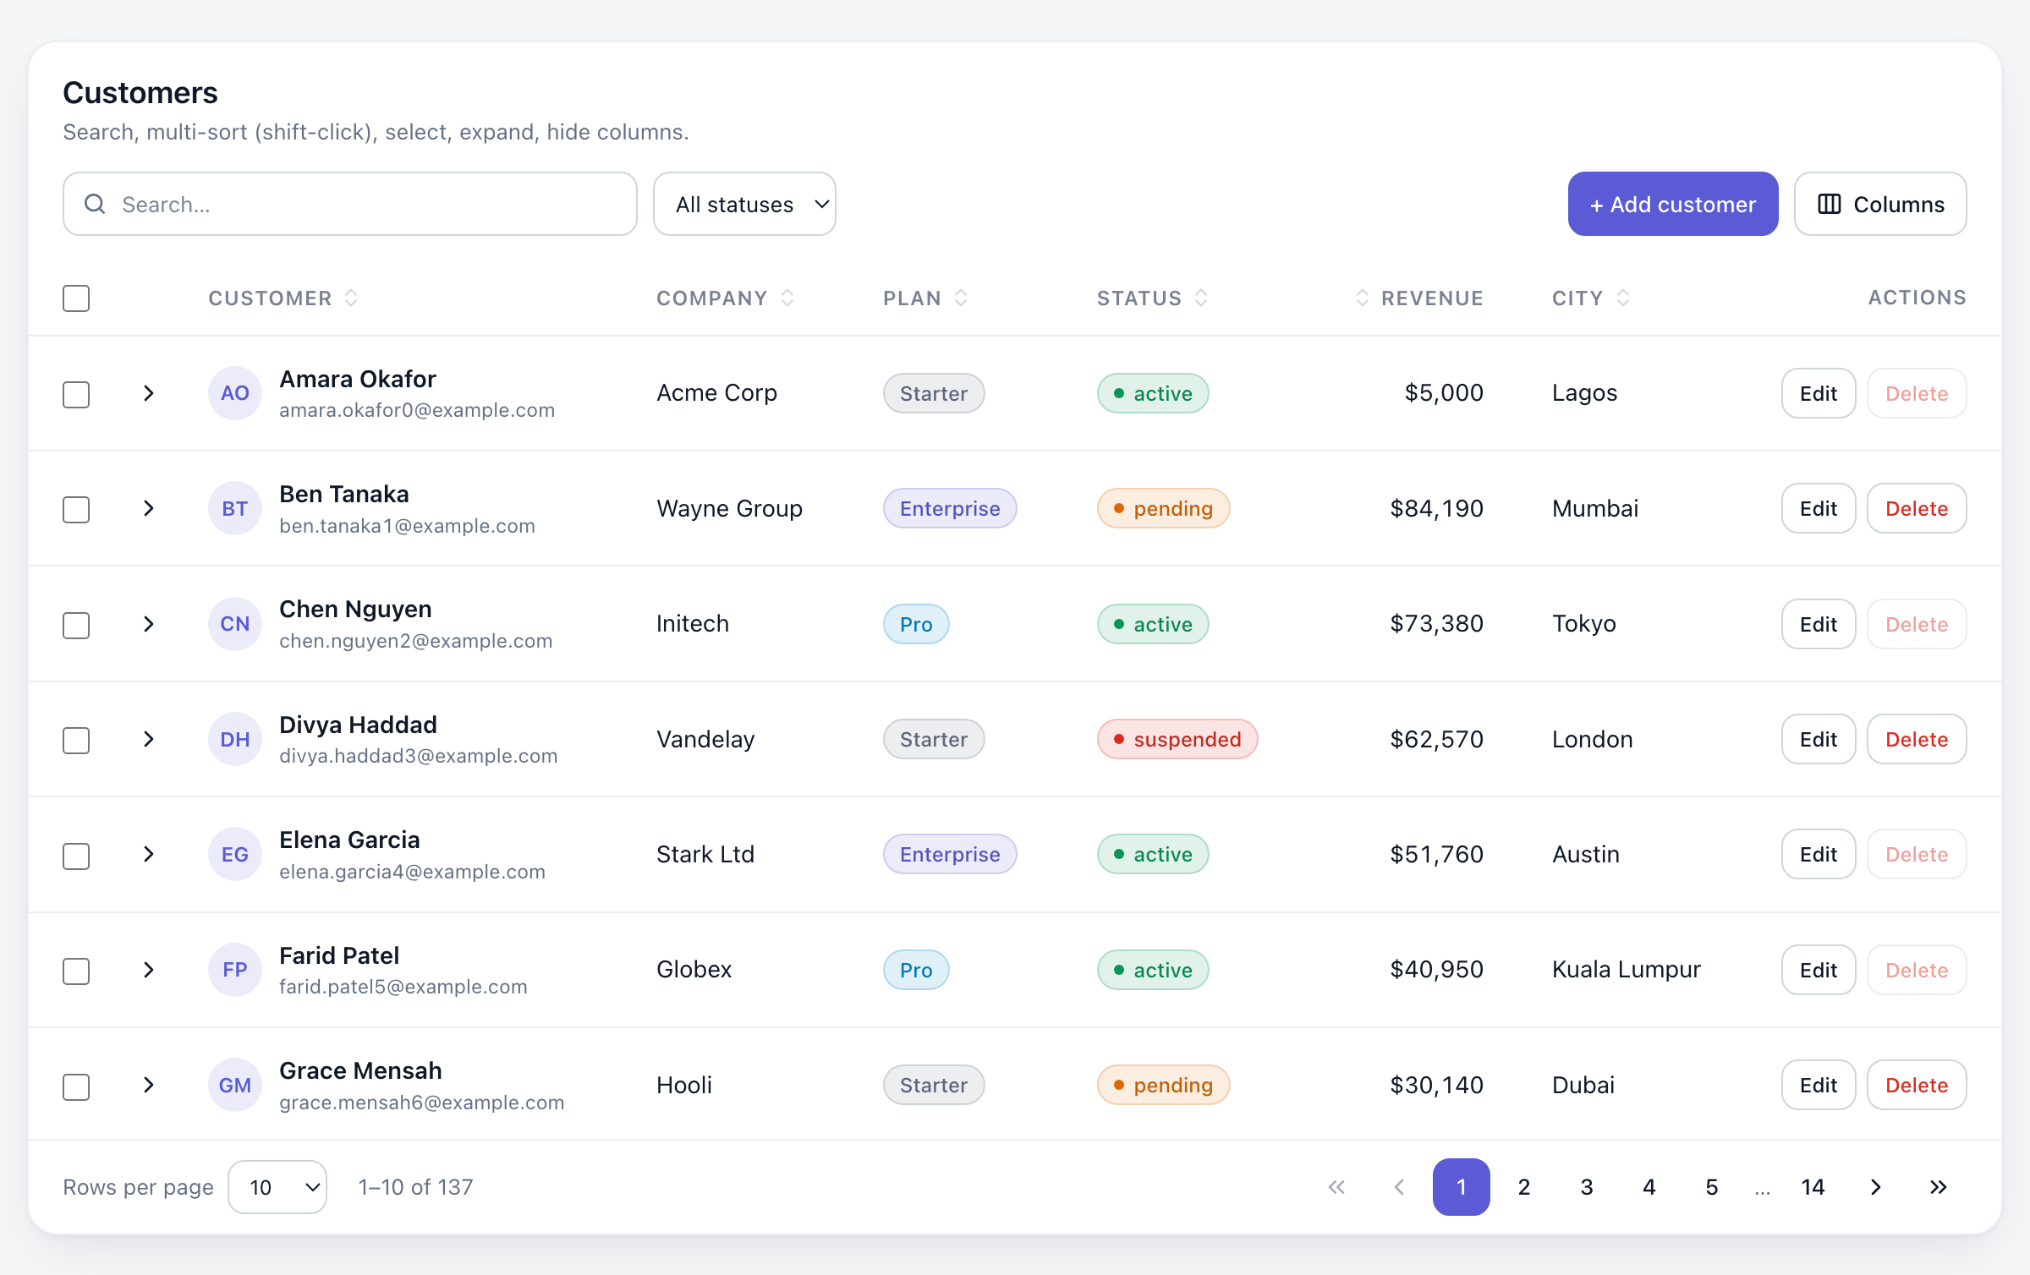Click the $73,380 revenue value

(x=1436, y=624)
